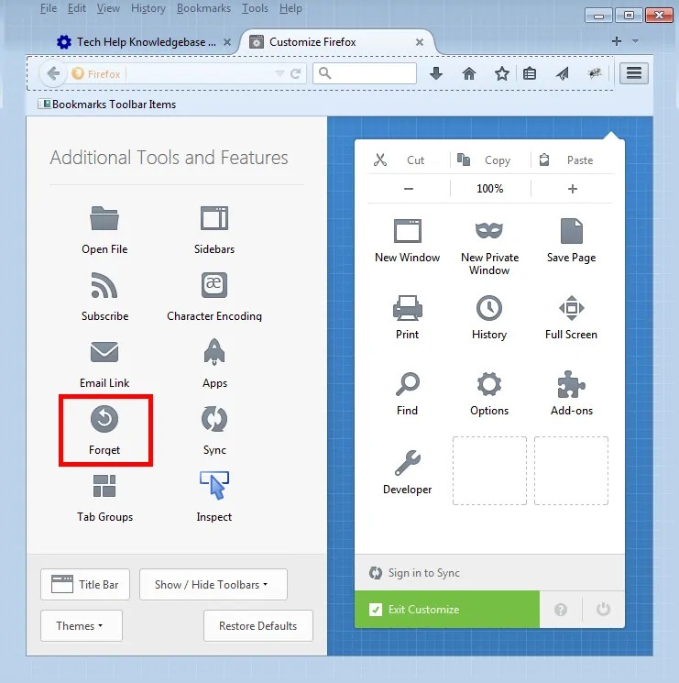679x683 pixels.
Task: Click the Cut button
Action: point(408,160)
